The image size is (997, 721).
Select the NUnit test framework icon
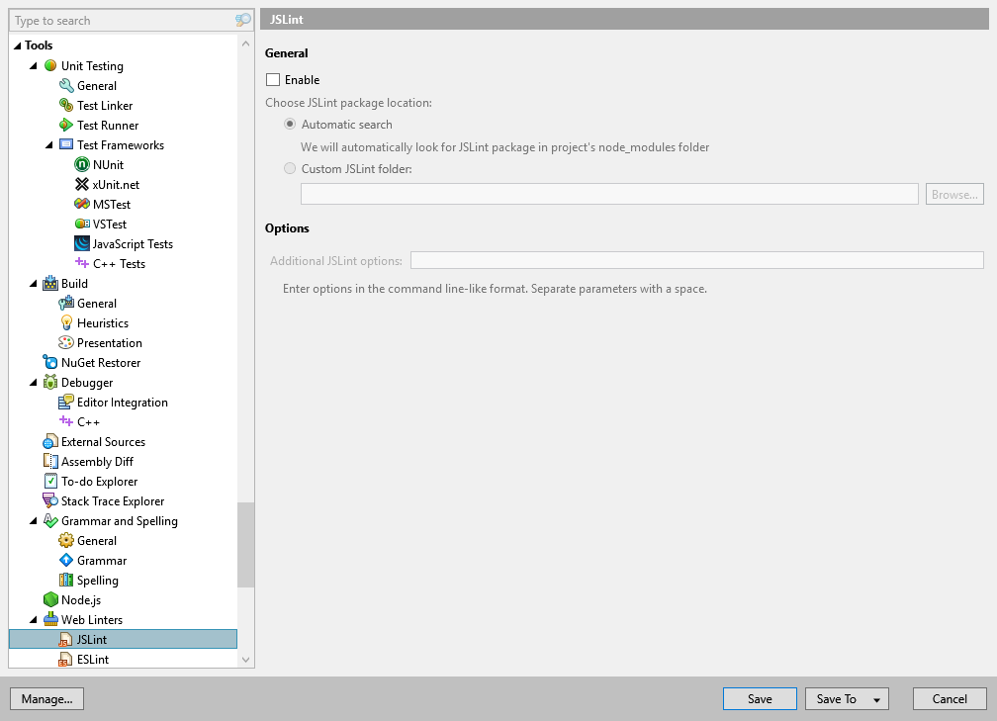coord(81,164)
